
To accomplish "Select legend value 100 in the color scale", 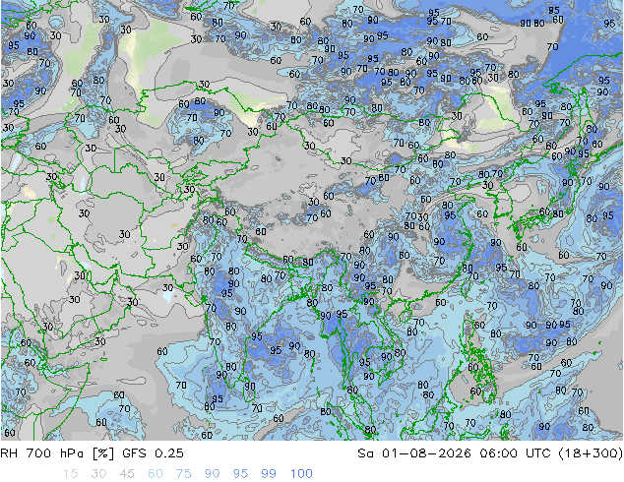I will point(301,474).
